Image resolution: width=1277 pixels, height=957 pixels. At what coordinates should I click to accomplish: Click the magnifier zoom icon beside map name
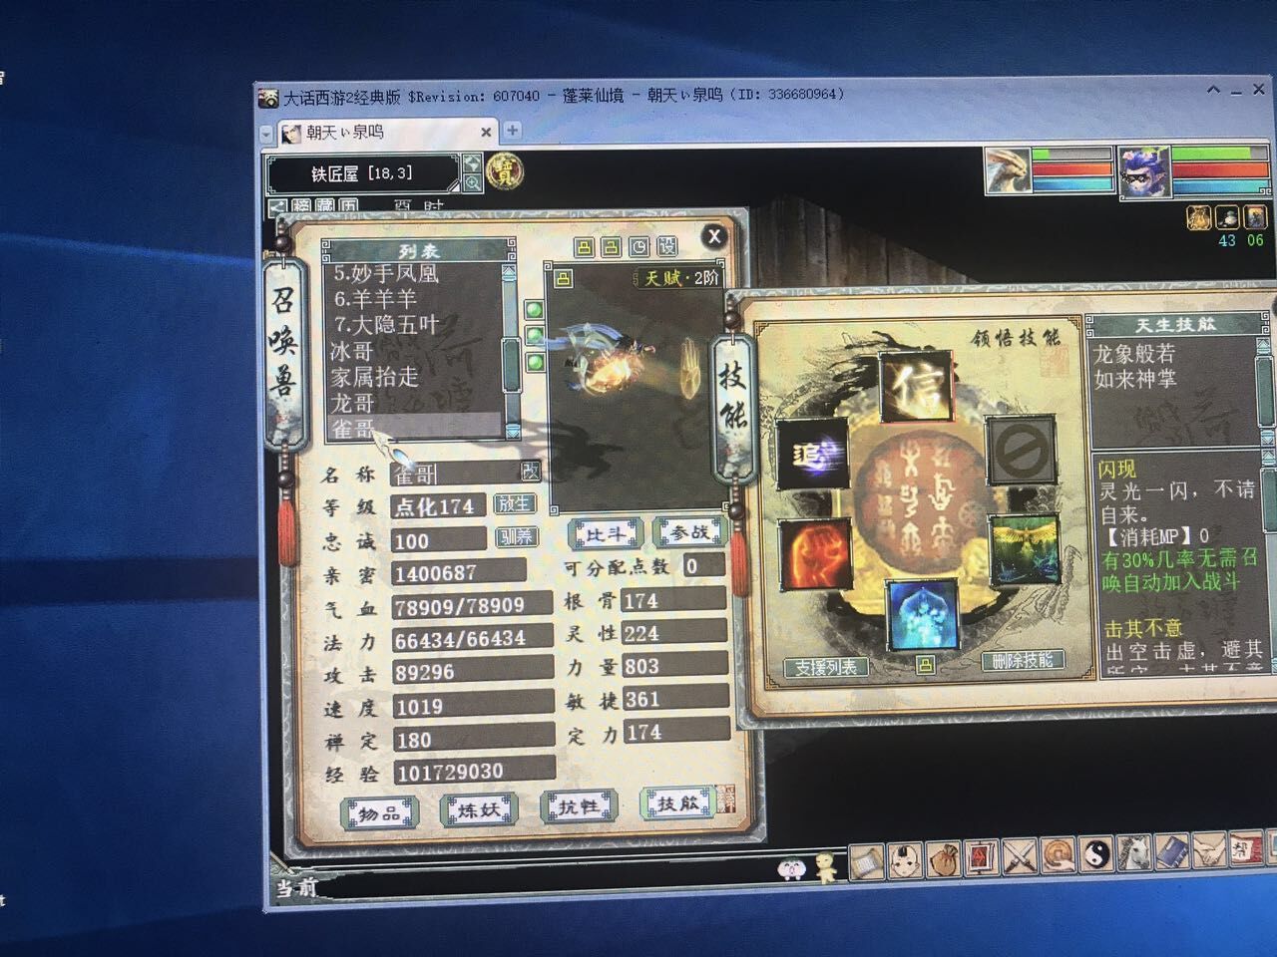(x=472, y=182)
